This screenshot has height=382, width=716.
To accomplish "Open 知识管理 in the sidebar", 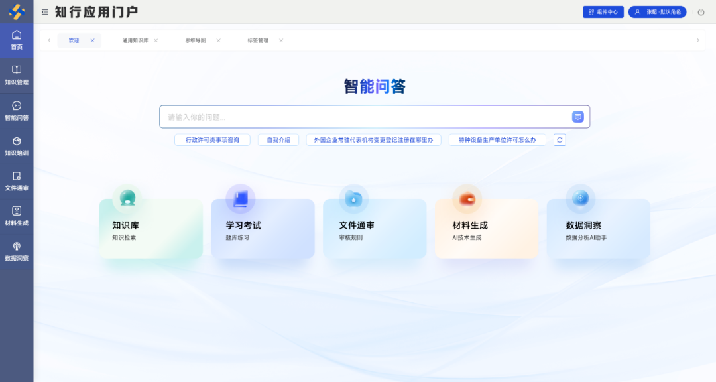I will pyautogui.click(x=17, y=74).
